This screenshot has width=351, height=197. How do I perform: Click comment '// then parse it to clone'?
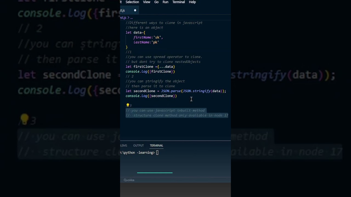click(150, 86)
